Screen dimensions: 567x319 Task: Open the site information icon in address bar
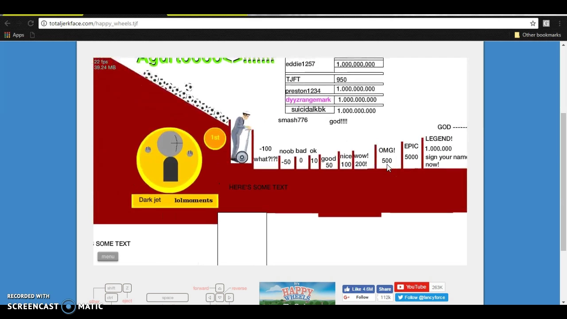44,23
